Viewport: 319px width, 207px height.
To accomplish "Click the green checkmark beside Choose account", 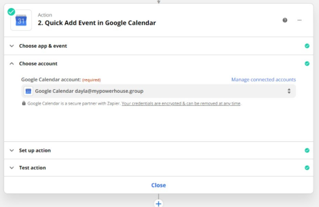I will pyautogui.click(x=307, y=64).
